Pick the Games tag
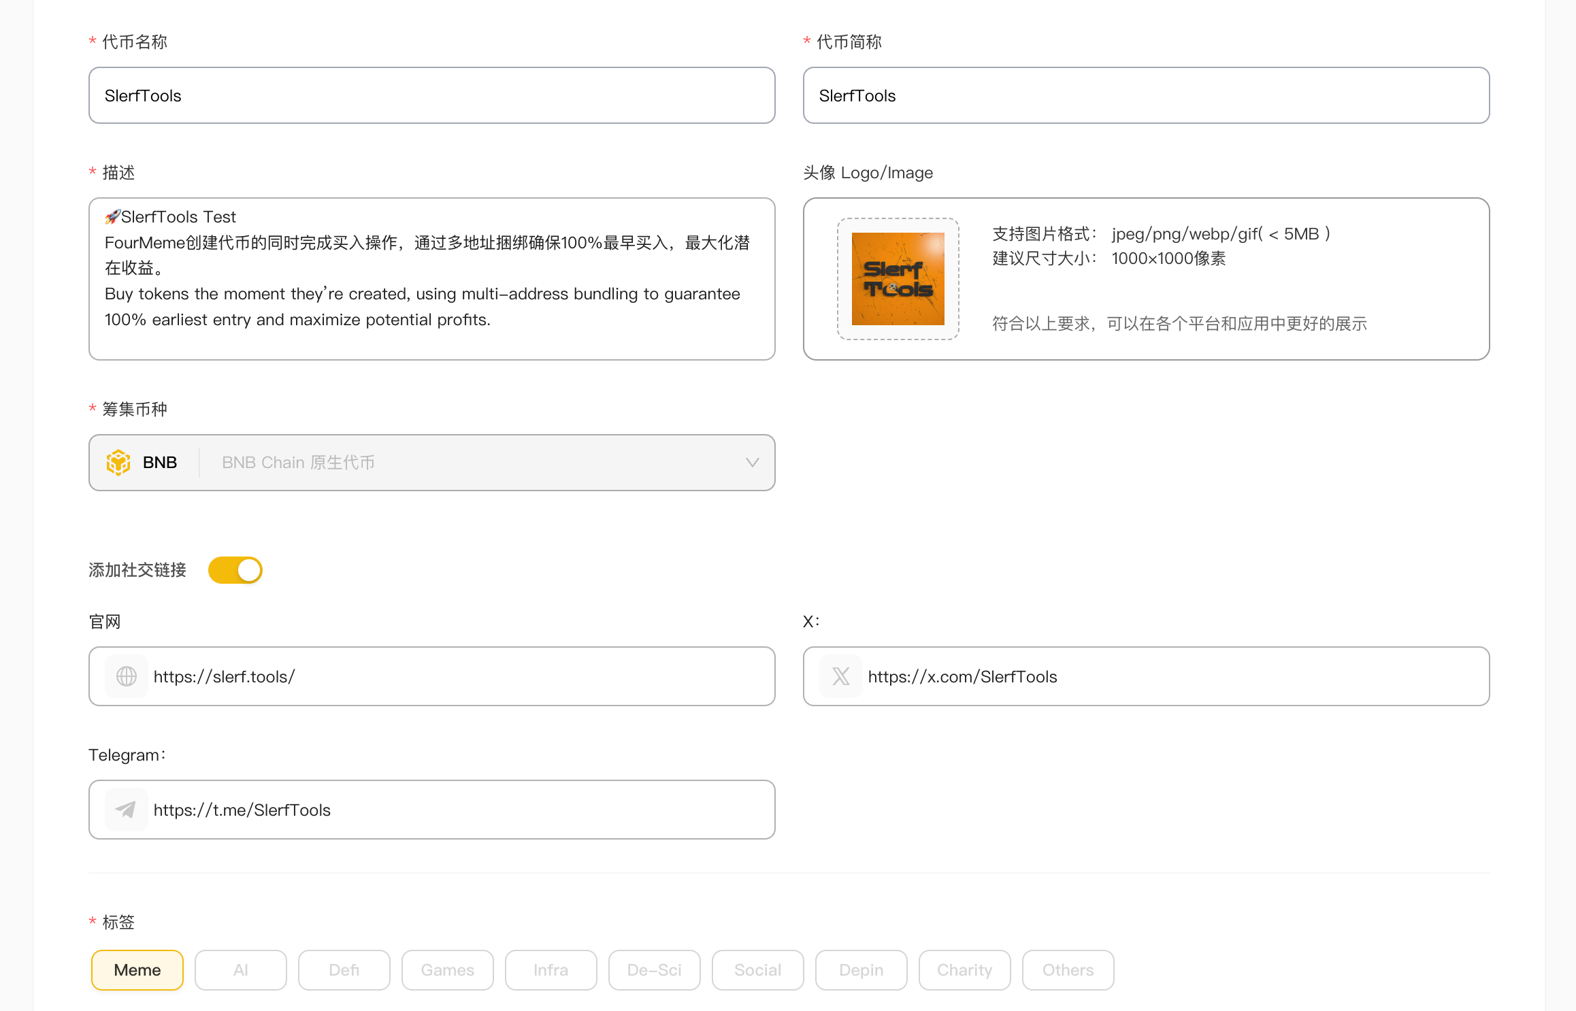The width and height of the screenshot is (1576, 1011). click(x=448, y=970)
